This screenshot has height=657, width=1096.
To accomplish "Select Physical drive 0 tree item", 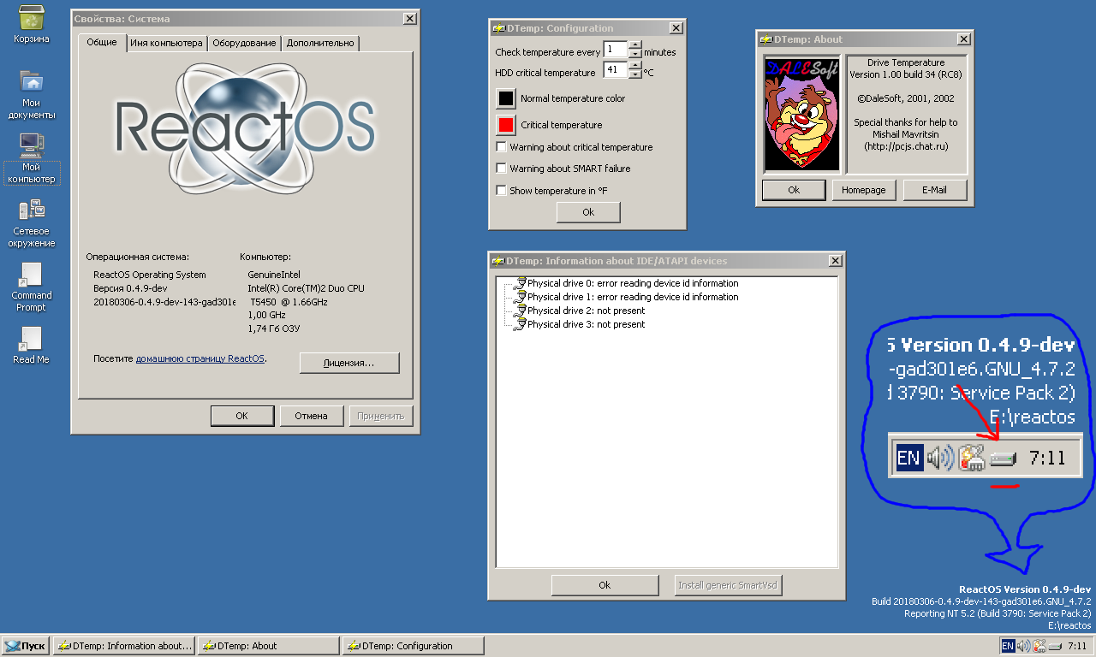I will tap(632, 283).
